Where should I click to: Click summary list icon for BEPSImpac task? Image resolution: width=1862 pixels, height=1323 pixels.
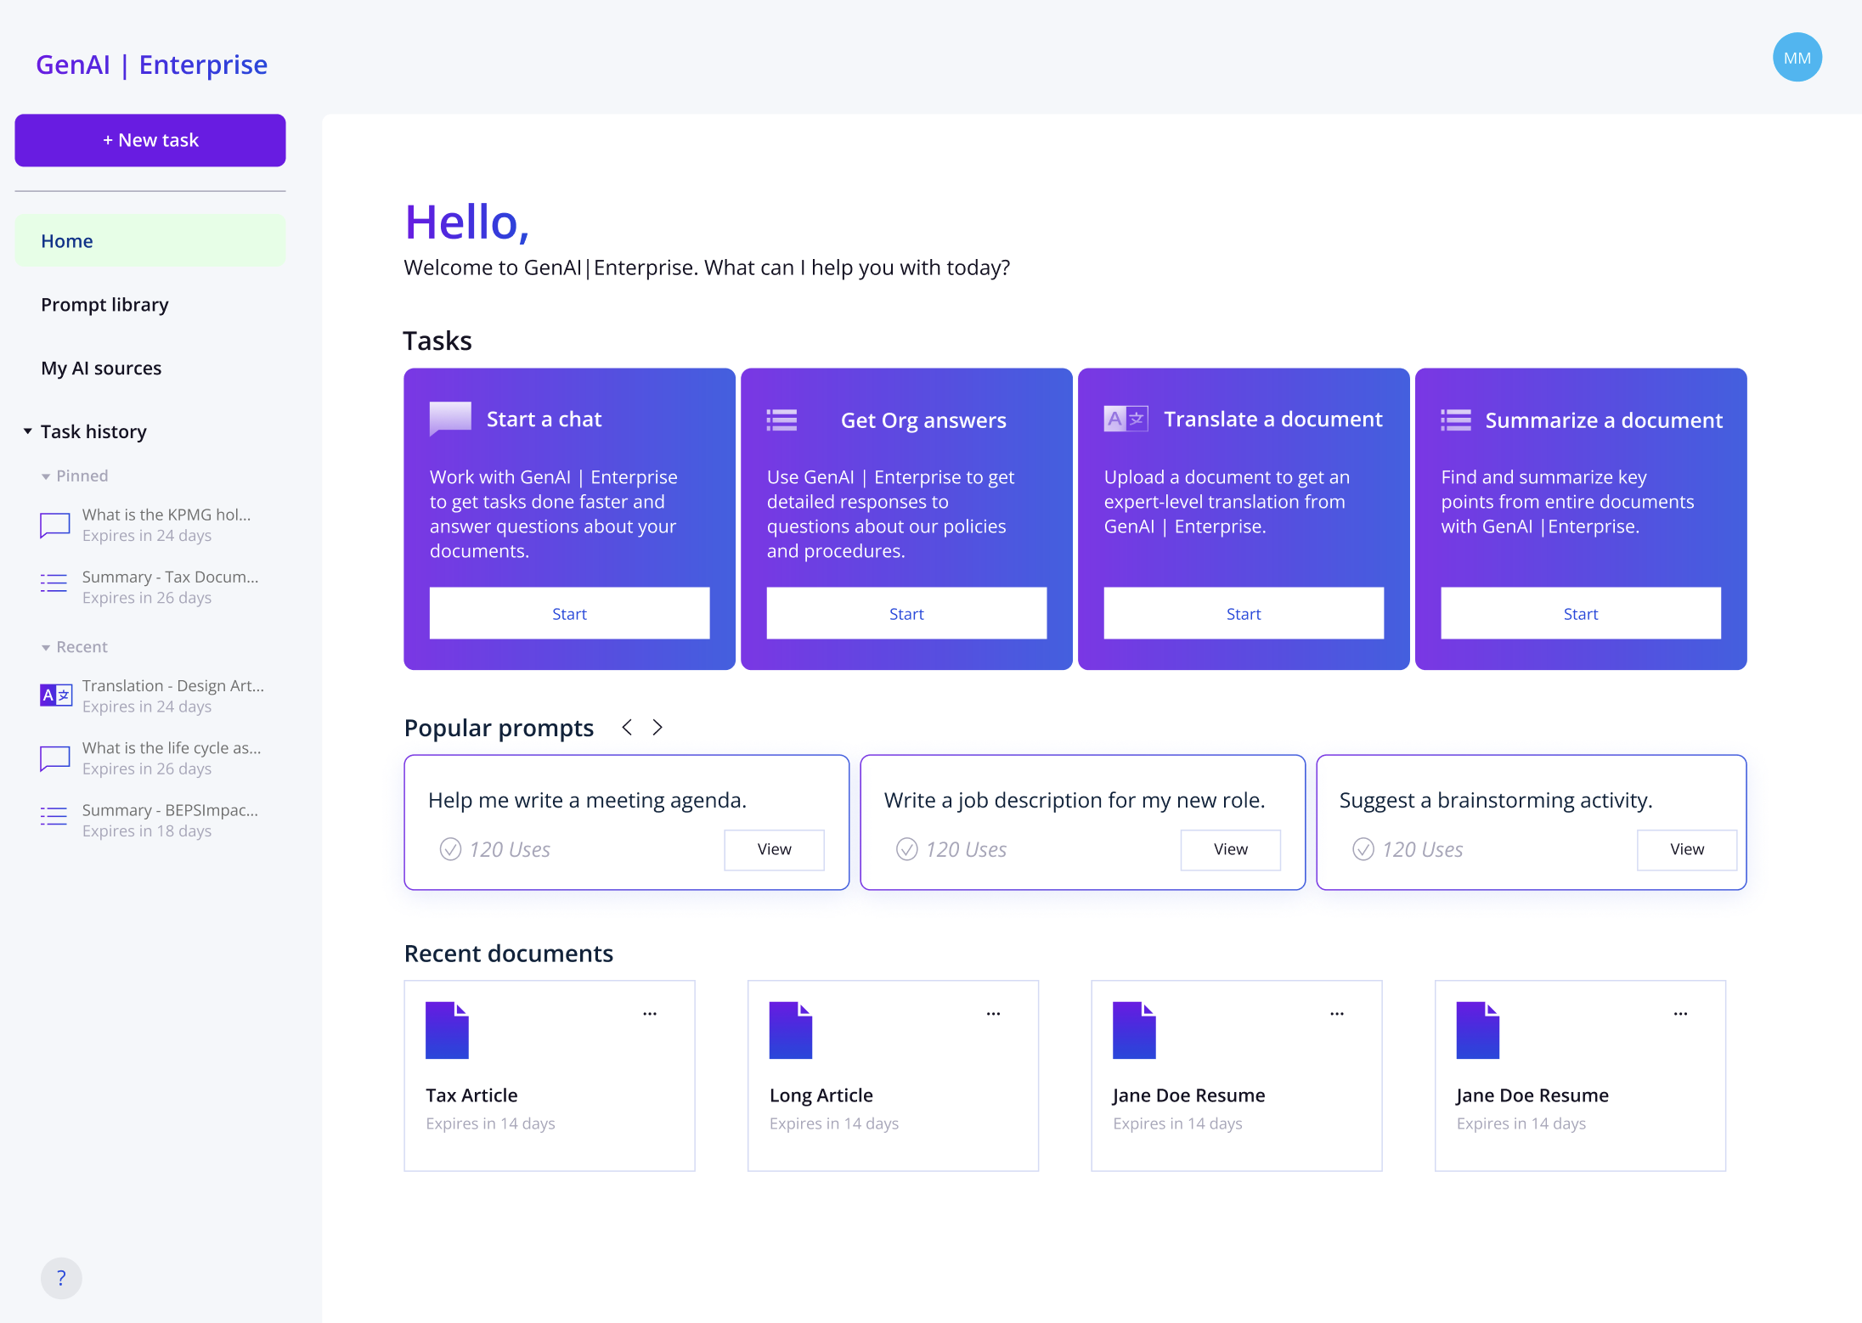[x=54, y=817]
